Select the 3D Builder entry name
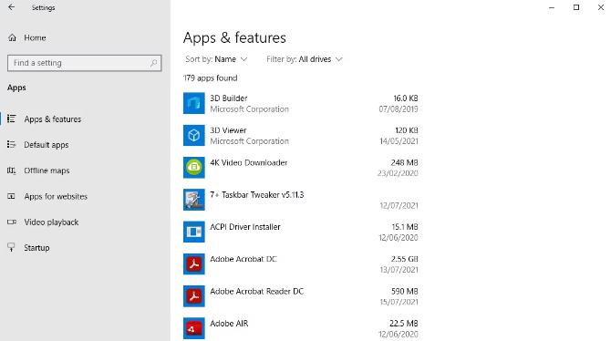The image size is (611, 341). 229,98
